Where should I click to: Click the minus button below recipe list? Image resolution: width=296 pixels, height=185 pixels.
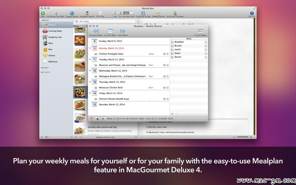click(x=81, y=137)
